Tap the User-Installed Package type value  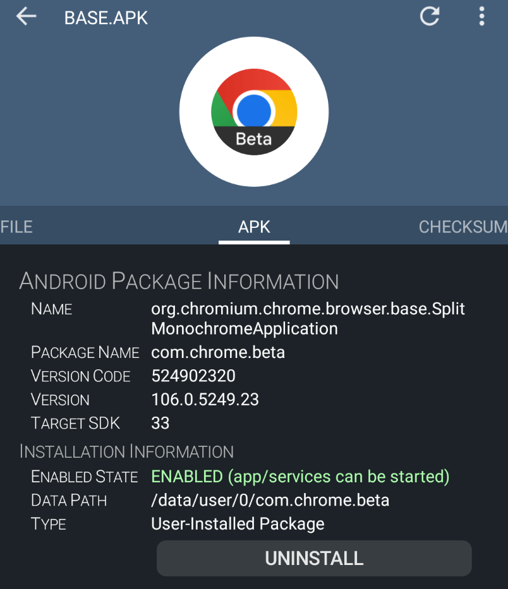pos(238,524)
